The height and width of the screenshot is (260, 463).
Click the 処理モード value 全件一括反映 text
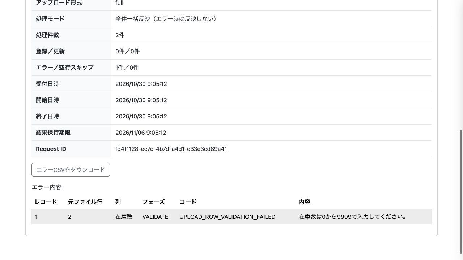coord(166,19)
